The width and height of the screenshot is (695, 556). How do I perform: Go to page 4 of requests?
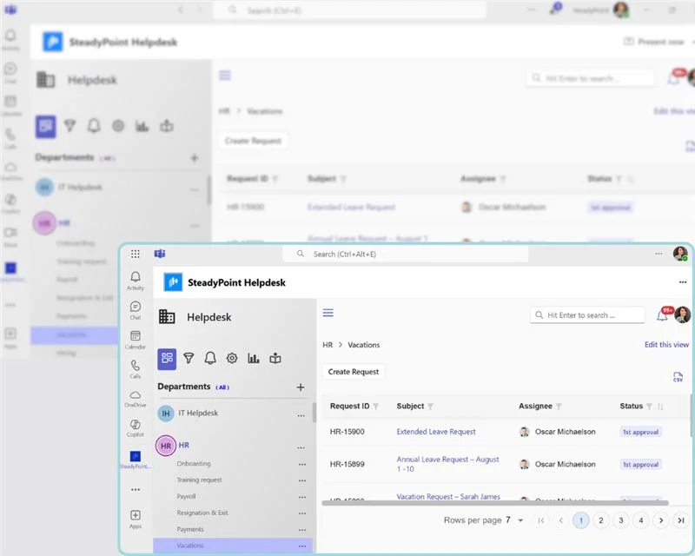click(641, 520)
